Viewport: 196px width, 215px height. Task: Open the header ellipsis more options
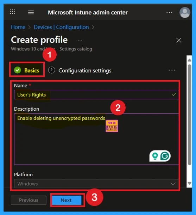169,12
